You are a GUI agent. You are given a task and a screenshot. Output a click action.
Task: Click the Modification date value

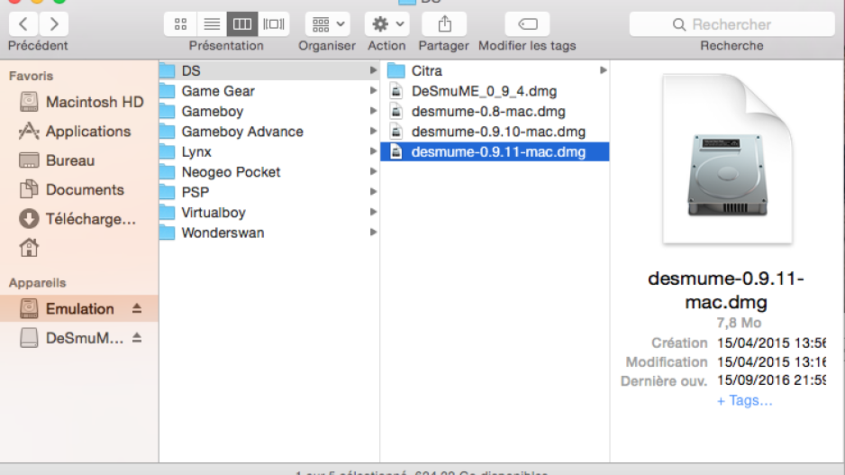[771, 361]
